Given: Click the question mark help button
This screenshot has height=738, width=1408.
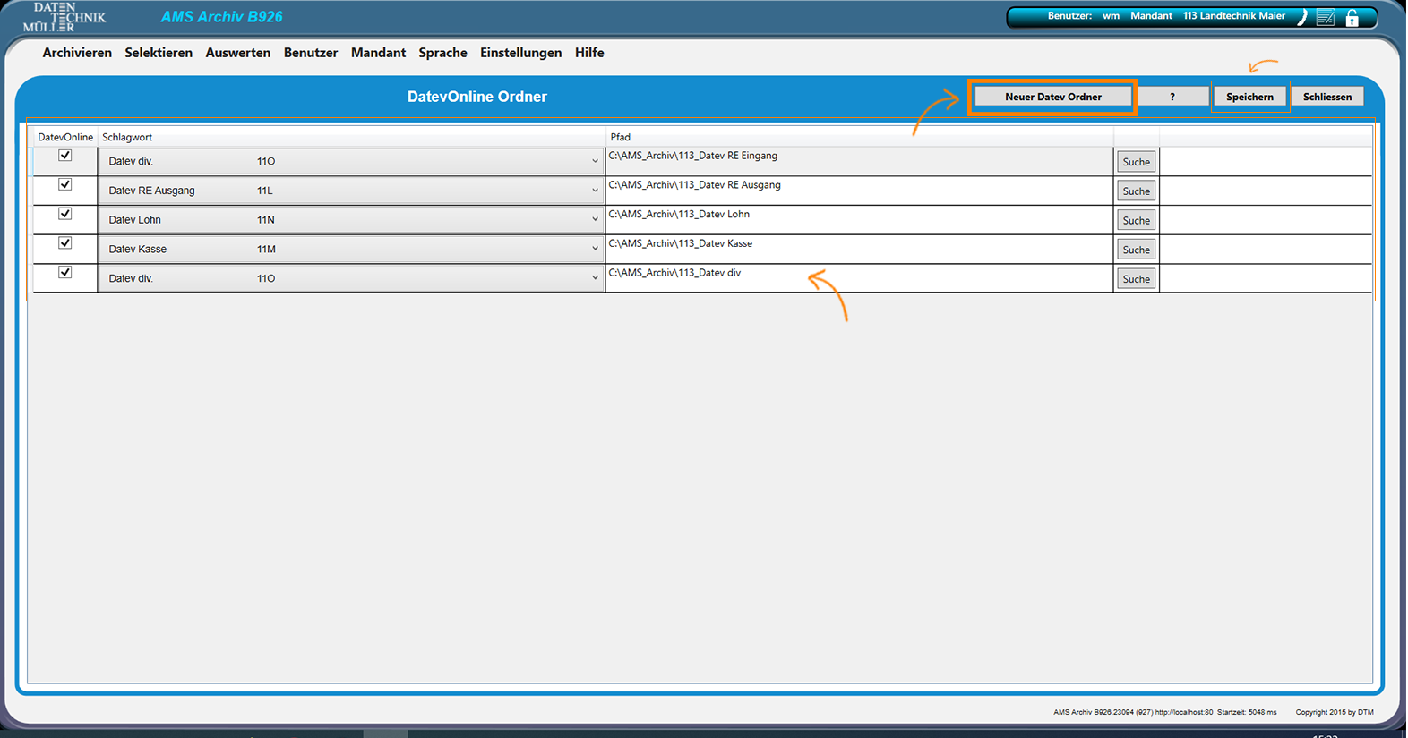Looking at the screenshot, I should pyautogui.click(x=1172, y=97).
